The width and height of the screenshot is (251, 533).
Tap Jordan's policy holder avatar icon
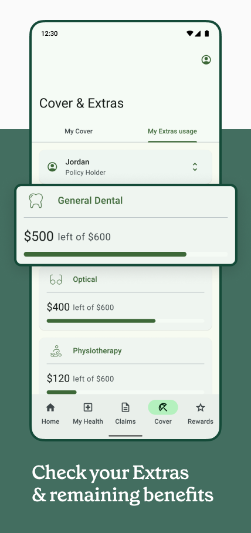click(x=52, y=167)
